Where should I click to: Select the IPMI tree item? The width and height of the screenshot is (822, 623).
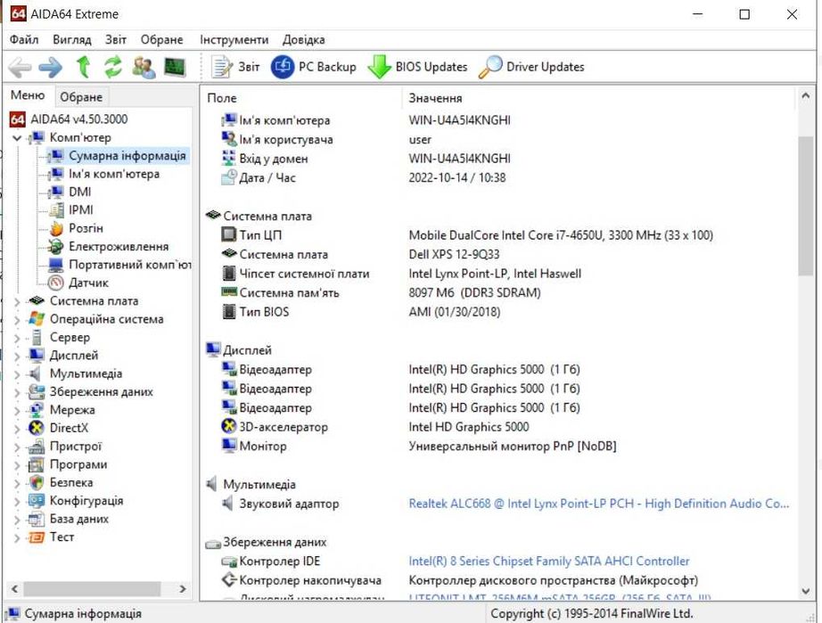click(x=81, y=210)
